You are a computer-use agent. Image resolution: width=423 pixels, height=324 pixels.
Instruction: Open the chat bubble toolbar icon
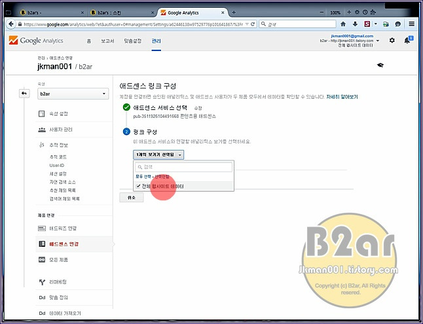[397, 24]
